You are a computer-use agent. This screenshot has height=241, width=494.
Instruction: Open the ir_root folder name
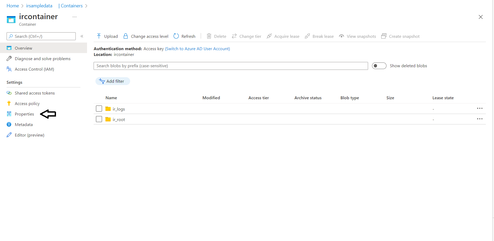tap(119, 119)
